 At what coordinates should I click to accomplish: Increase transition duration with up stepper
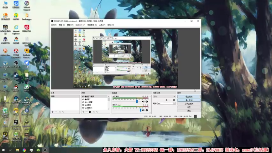click(x=174, y=103)
